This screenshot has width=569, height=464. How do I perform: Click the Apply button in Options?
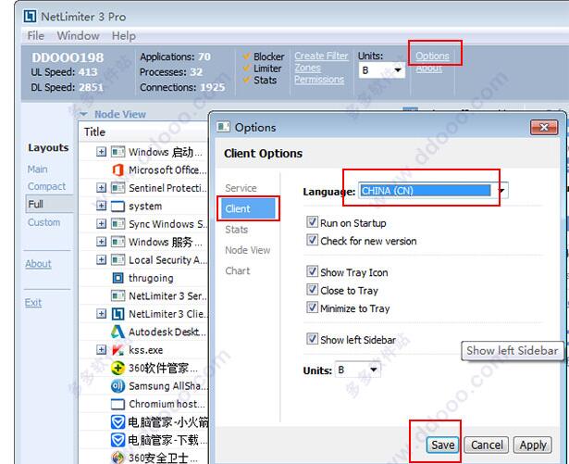click(533, 445)
